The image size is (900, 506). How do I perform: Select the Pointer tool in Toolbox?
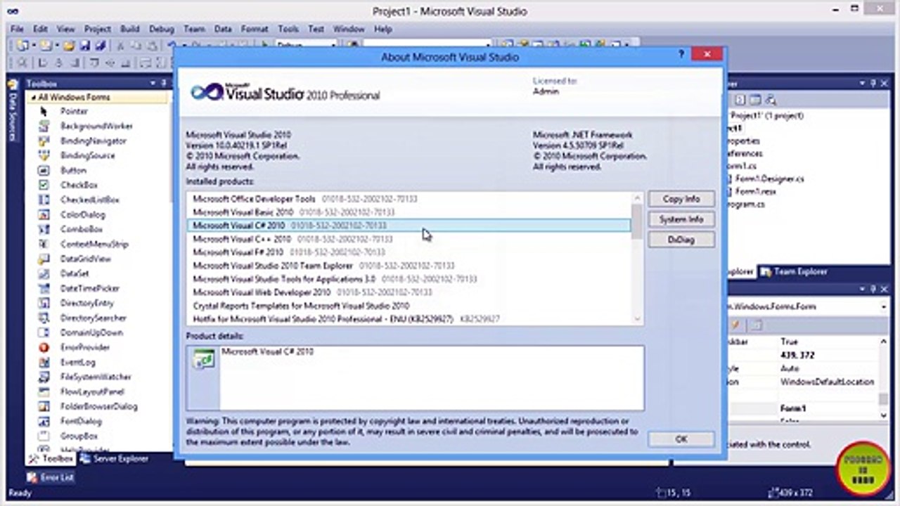[73, 111]
